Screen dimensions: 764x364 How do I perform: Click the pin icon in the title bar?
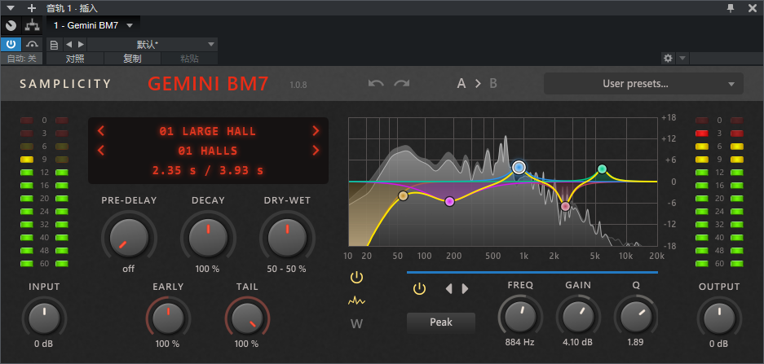coord(731,7)
